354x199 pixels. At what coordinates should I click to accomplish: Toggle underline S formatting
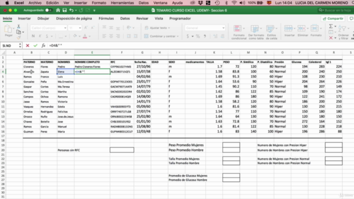point(46,36)
